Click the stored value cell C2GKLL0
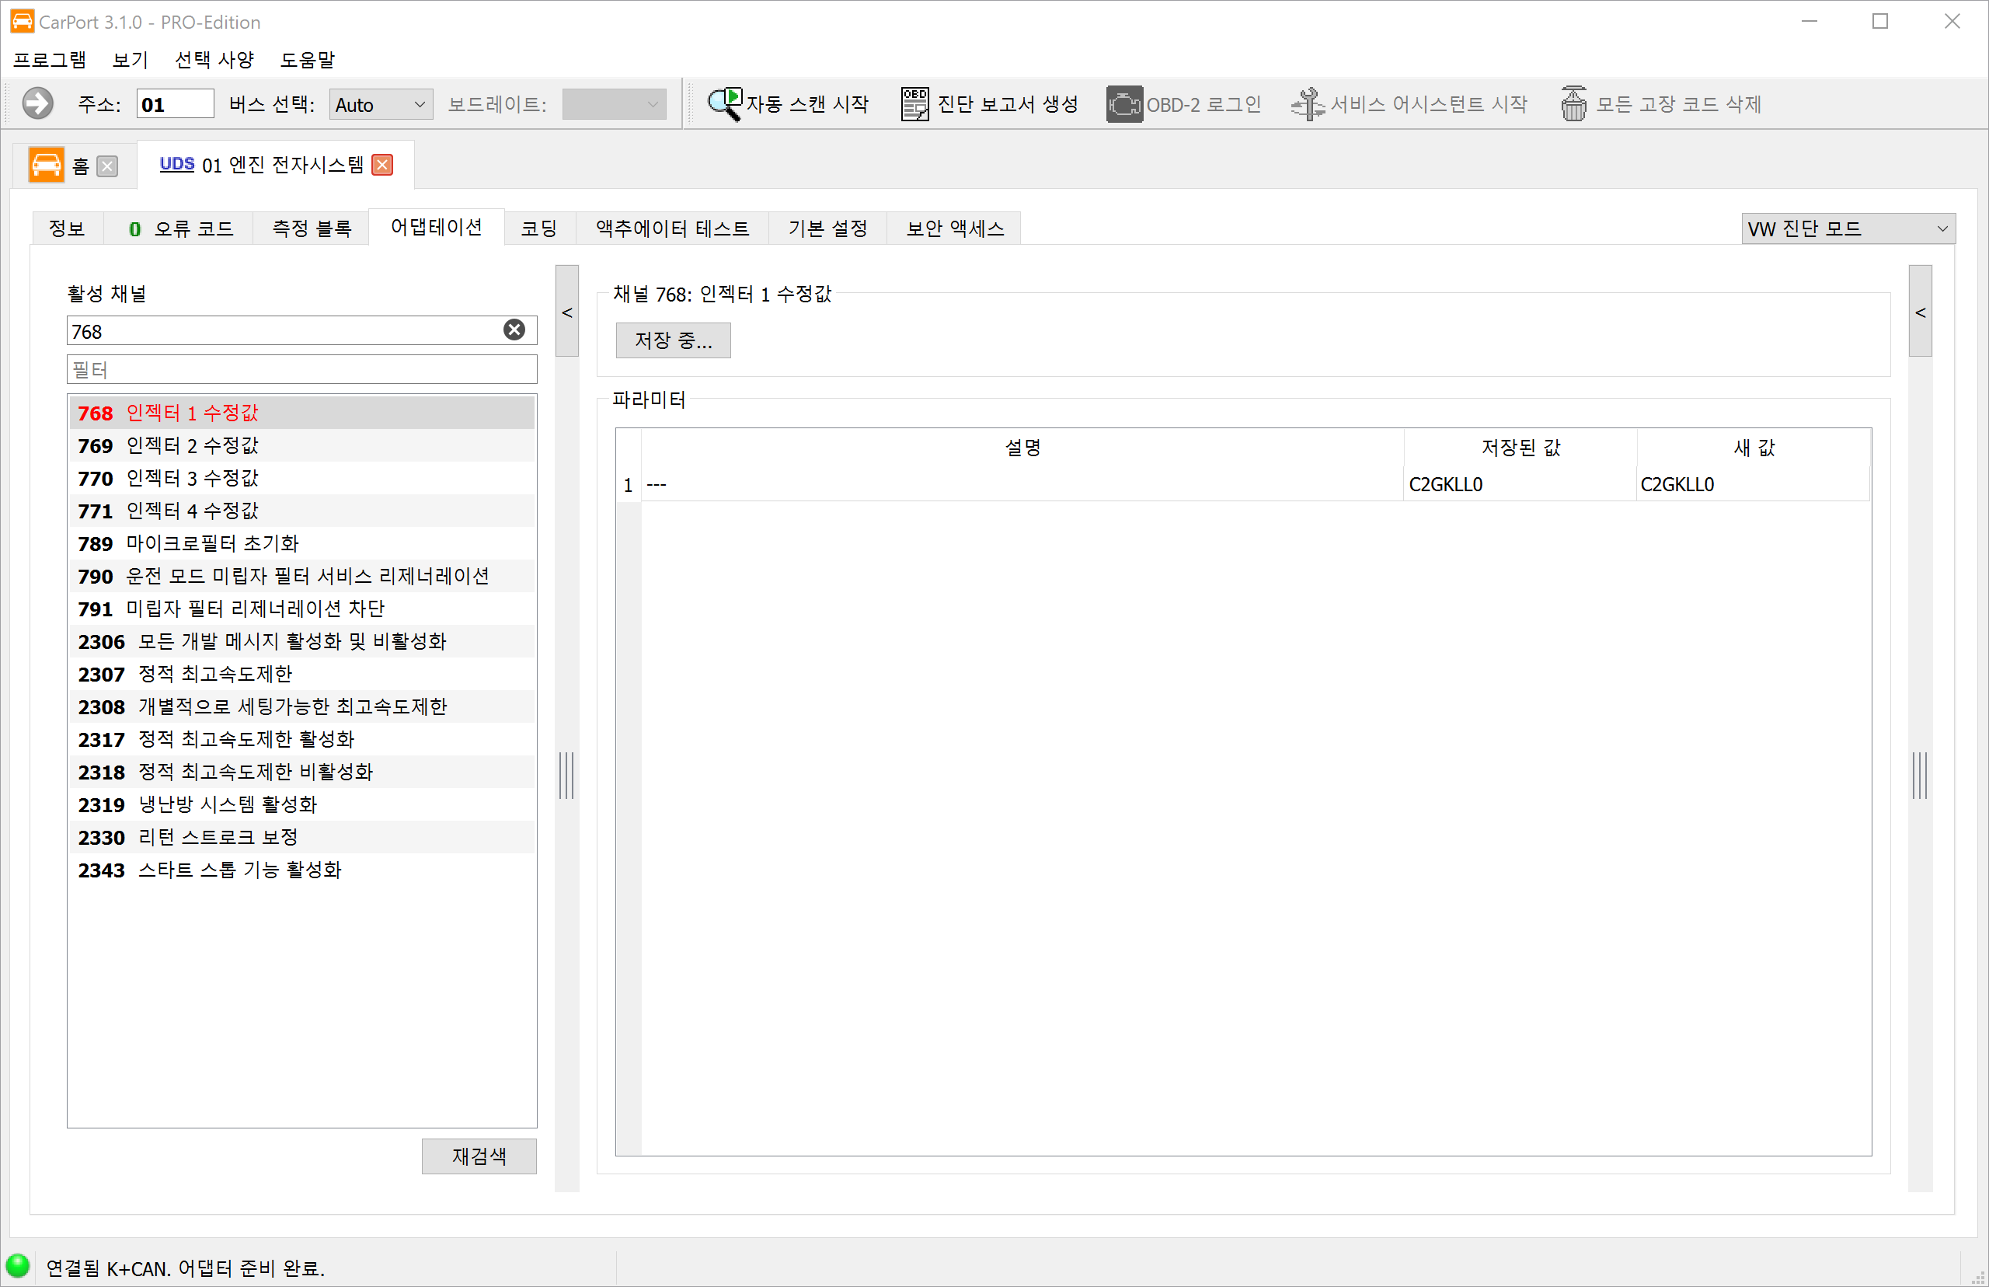 coord(1520,485)
